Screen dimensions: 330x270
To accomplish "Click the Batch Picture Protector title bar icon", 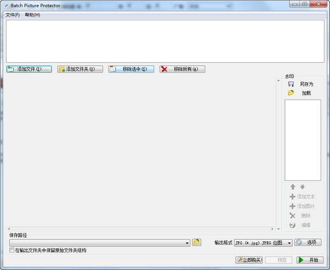I will point(6,5).
